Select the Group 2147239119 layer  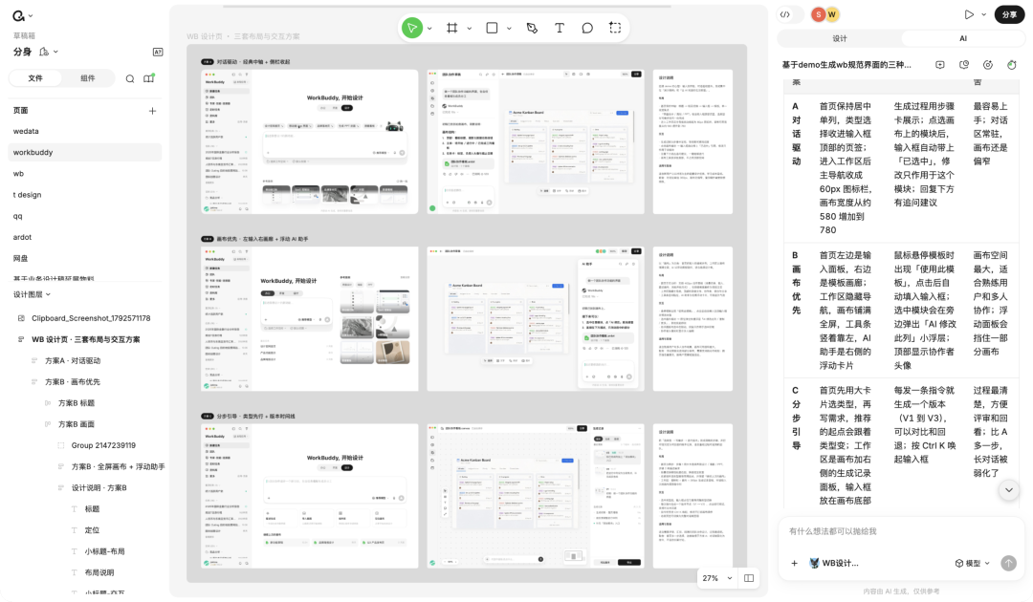click(103, 445)
